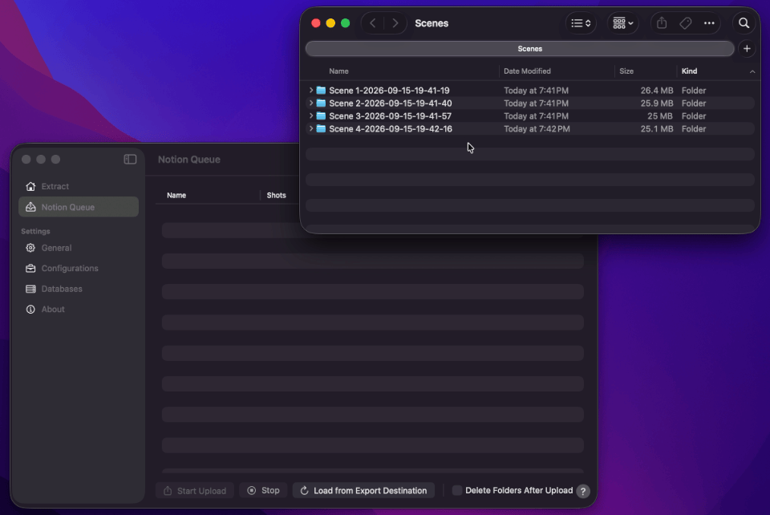
Task: Click Load from Export Destination button
Action: (363, 490)
